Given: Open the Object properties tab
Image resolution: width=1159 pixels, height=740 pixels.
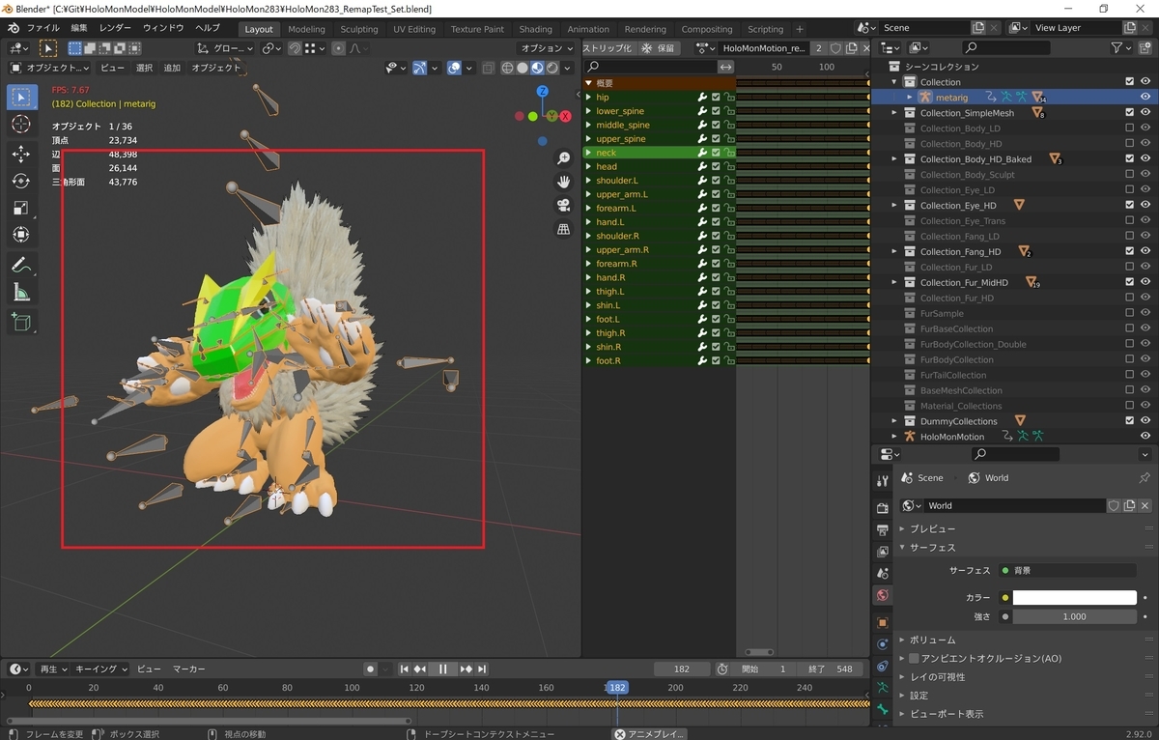Looking at the screenshot, I should 882,623.
